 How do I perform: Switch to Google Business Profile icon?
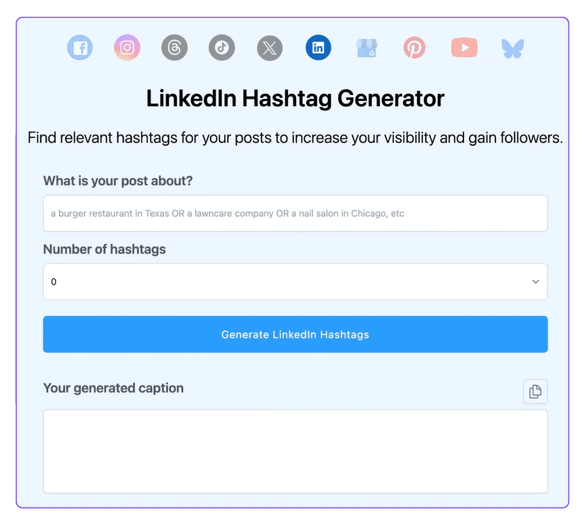367,48
